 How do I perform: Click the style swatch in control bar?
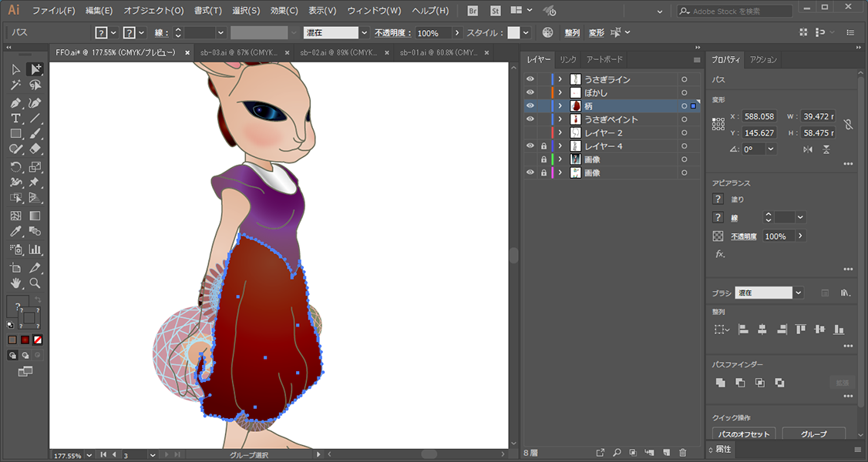click(x=513, y=32)
